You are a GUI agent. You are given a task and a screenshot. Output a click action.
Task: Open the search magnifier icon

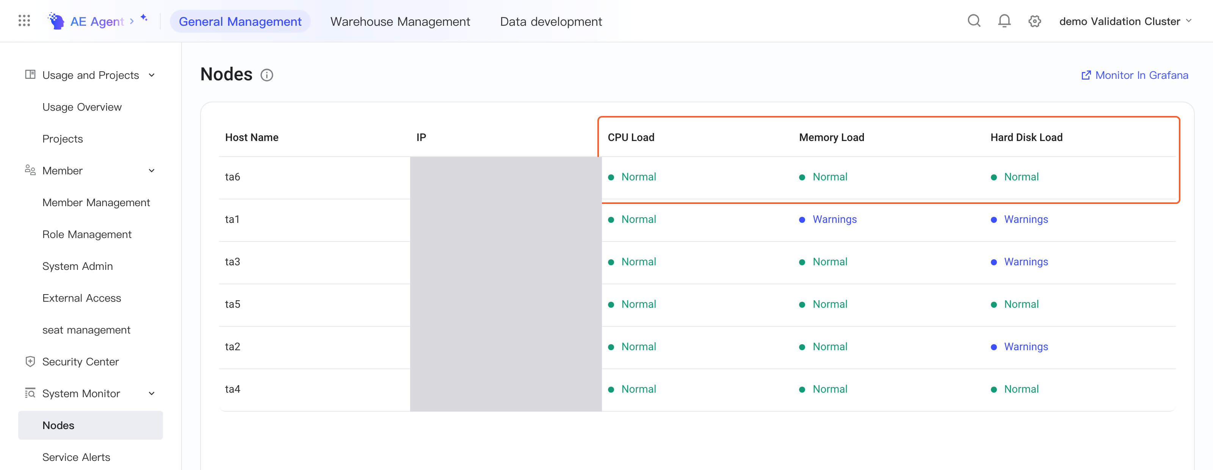point(974,21)
